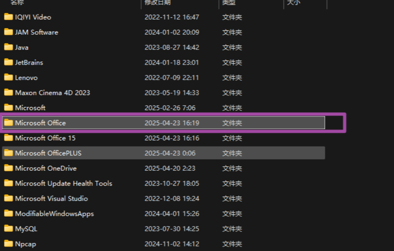
Task: Click the date 2022-07-09 22:11
Action: [x=172, y=78]
